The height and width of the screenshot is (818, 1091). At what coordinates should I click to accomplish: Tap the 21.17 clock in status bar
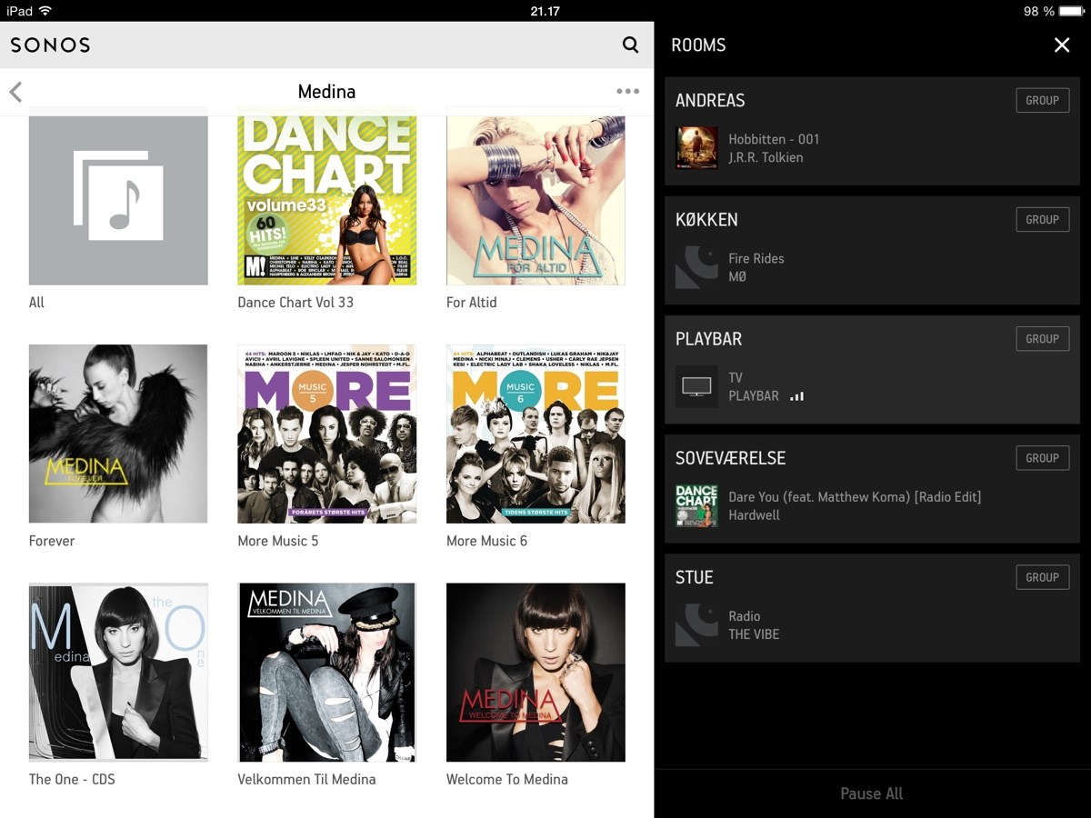pyautogui.click(x=545, y=11)
